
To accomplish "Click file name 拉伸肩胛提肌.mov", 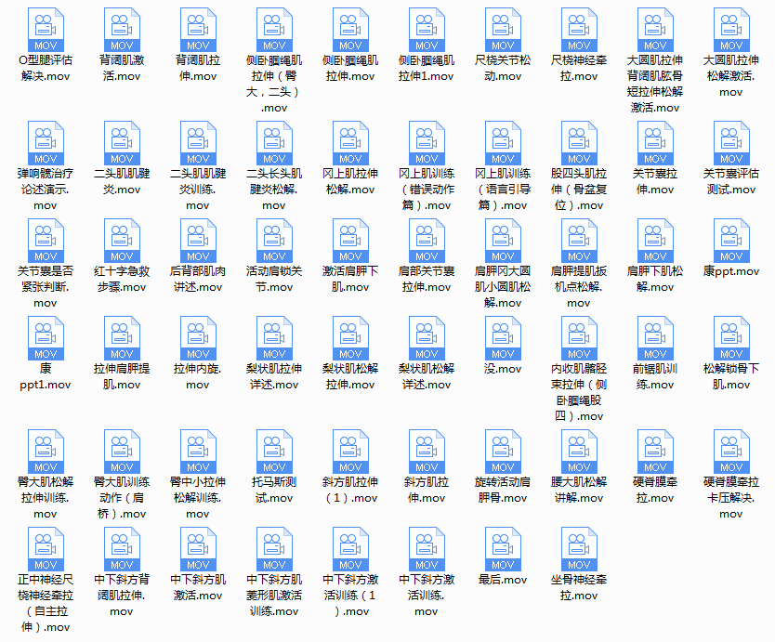I will pyautogui.click(x=122, y=376).
